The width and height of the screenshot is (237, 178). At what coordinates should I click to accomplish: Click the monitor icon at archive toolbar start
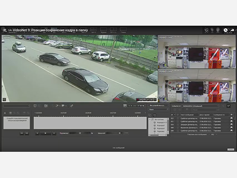pyautogui.click(x=35, y=106)
